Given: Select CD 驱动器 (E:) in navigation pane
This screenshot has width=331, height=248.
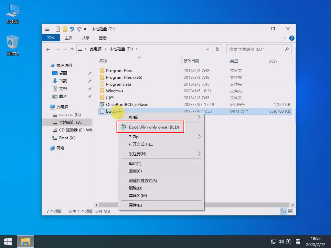Looking at the screenshot, I should [73, 130].
